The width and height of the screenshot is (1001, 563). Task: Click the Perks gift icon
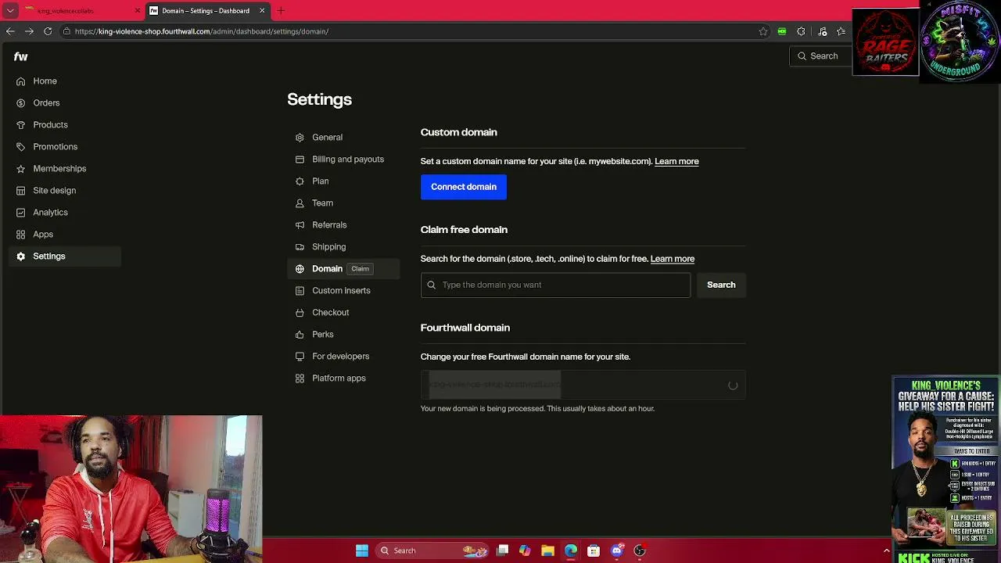pos(300,335)
